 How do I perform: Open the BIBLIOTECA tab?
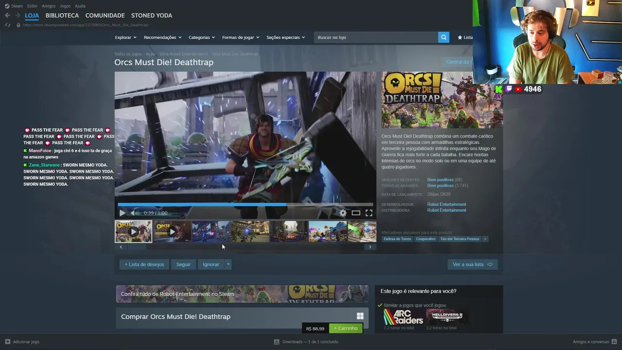pos(62,16)
